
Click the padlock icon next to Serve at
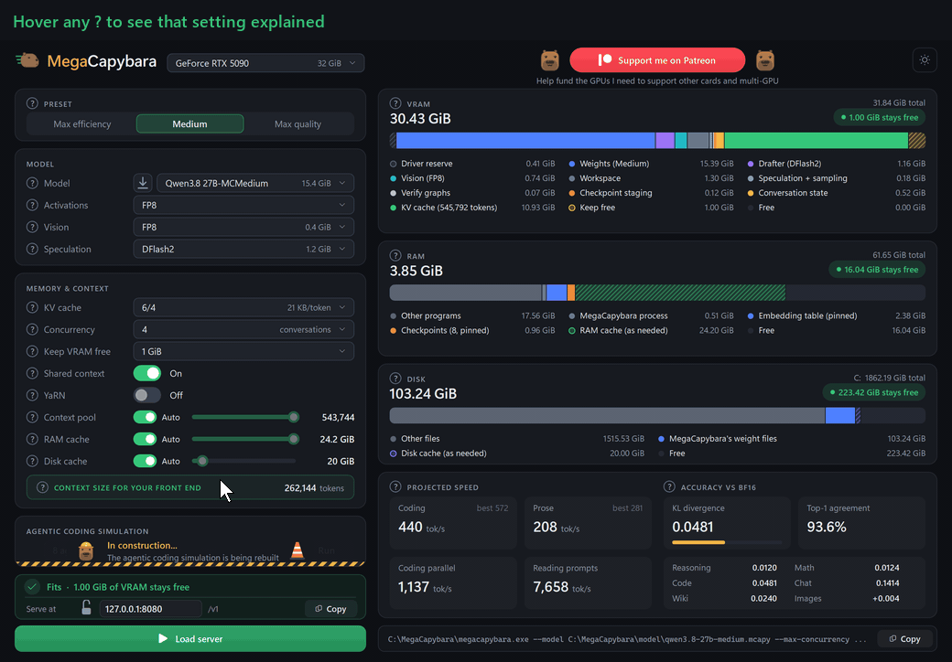pyautogui.click(x=86, y=607)
